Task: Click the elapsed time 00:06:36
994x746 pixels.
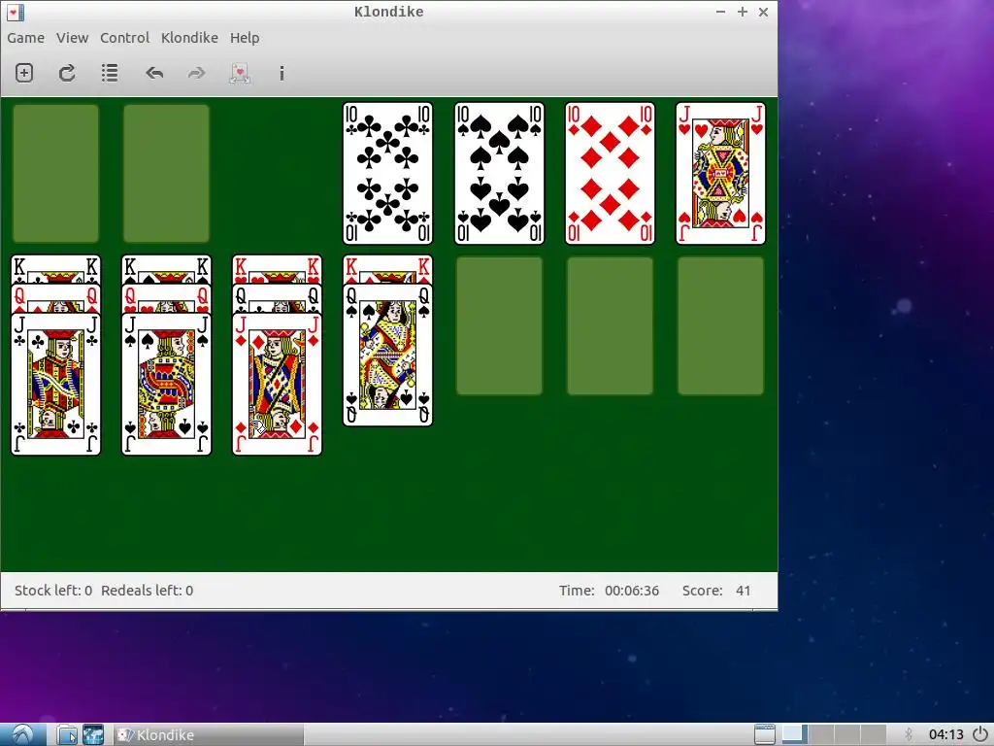Action: point(631,591)
